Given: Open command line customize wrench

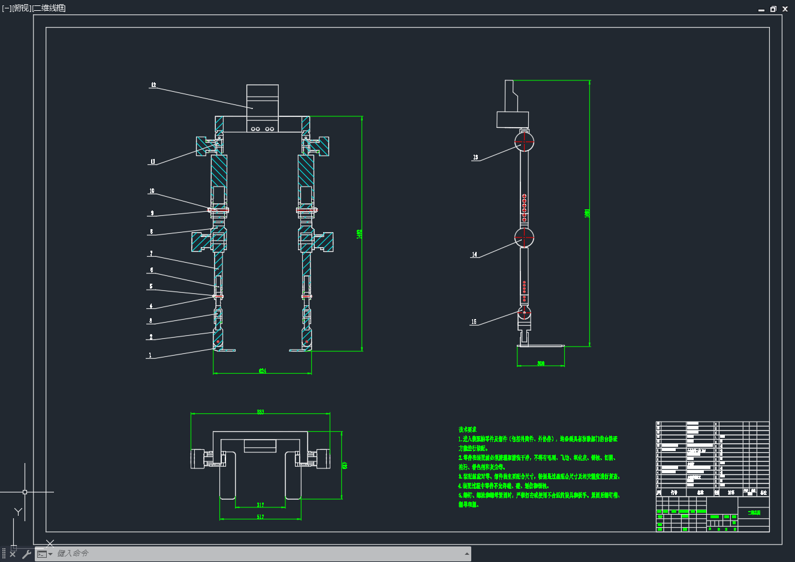Looking at the screenshot, I should coord(26,554).
